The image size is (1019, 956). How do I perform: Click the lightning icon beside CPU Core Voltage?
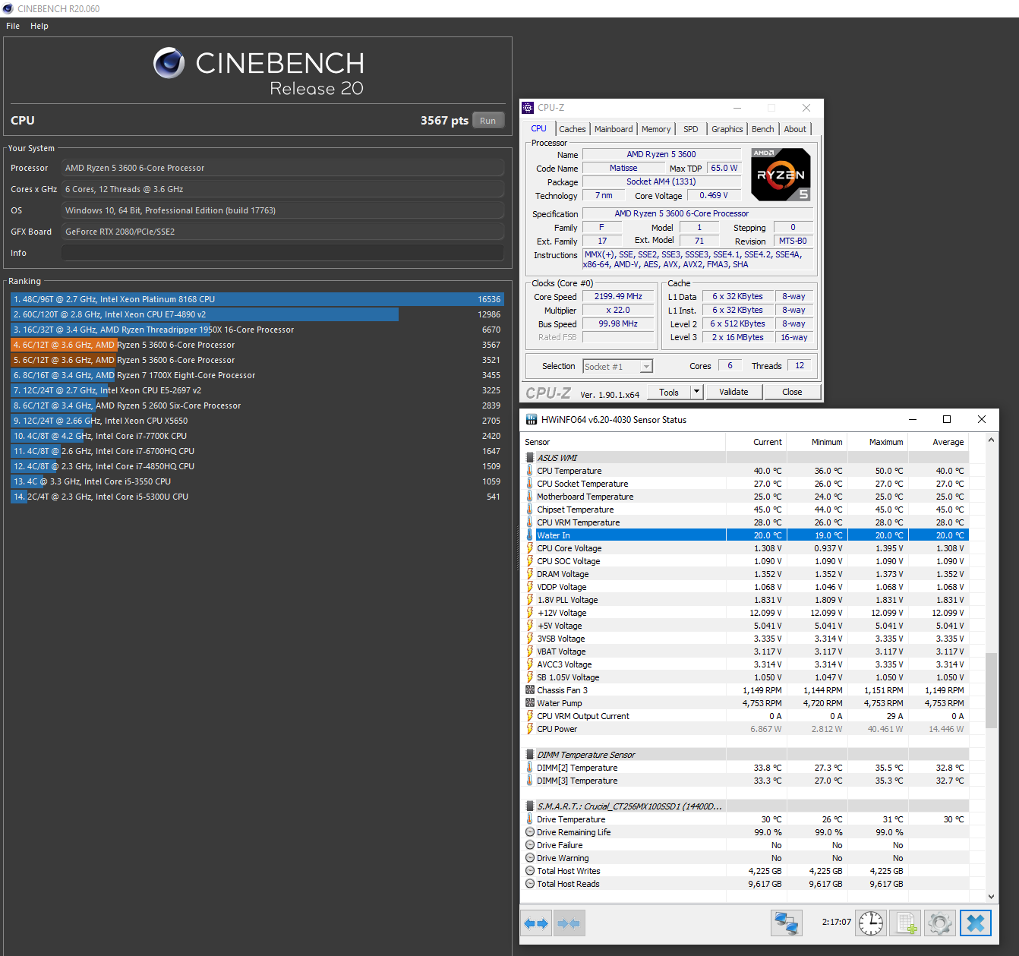coord(530,547)
